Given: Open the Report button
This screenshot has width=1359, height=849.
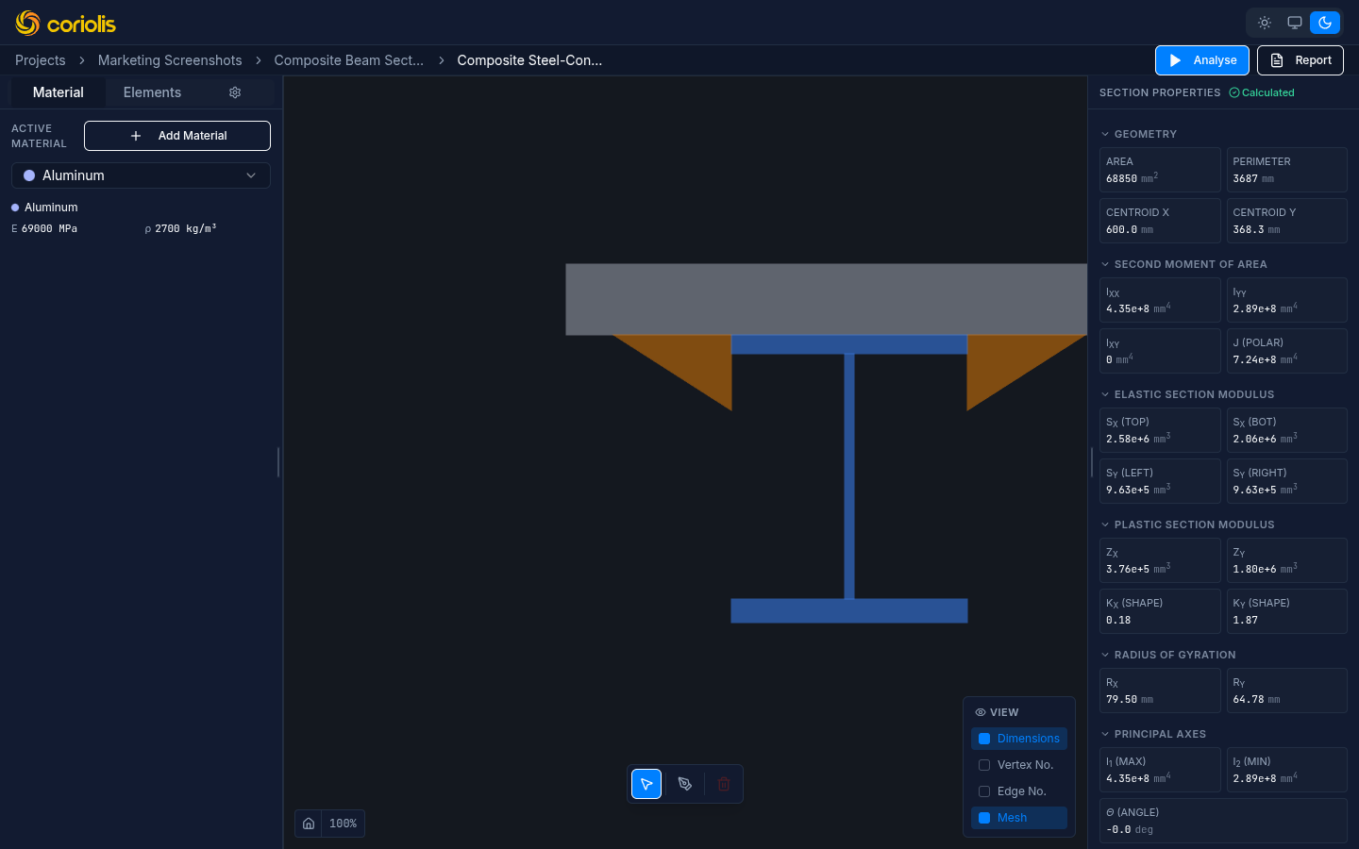Looking at the screenshot, I should point(1300,60).
